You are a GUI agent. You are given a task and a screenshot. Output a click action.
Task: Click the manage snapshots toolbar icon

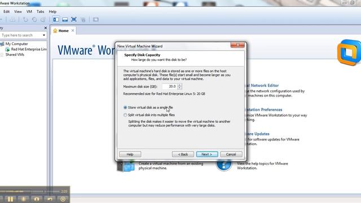click(43, 20)
